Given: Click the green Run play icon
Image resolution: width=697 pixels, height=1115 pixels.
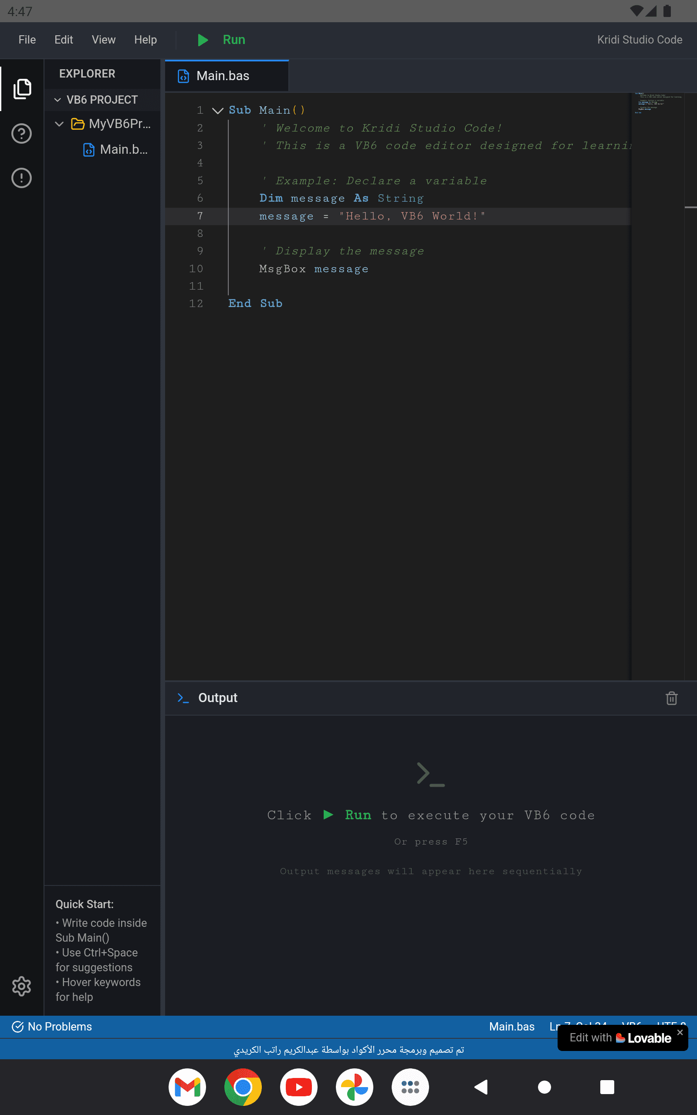Looking at the screenshot, I should click(x=203, y=40).
